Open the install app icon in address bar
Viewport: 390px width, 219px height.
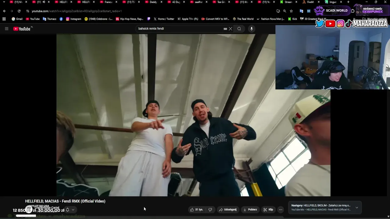[x=278, y=11]
